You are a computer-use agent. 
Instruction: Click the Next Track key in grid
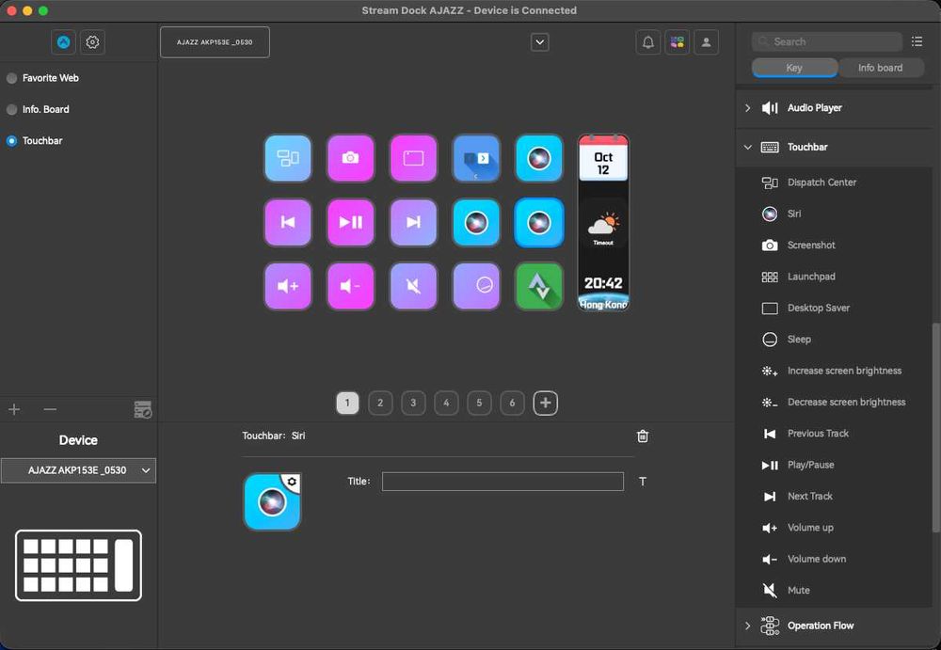coord(413,223)
